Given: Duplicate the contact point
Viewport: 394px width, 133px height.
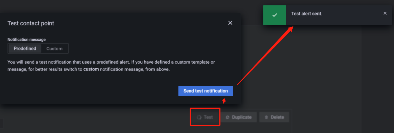Looking at the screenshot, I should 239,117.
